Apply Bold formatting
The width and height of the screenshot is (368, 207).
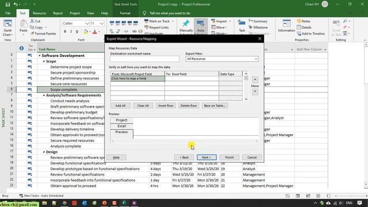(65, 32)
